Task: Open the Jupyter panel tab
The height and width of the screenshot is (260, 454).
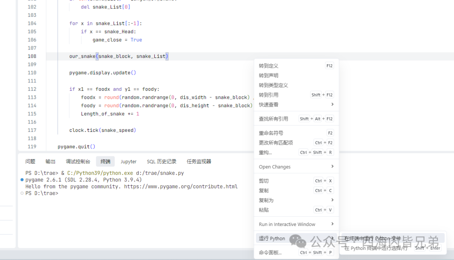Action: click(129, 162)
